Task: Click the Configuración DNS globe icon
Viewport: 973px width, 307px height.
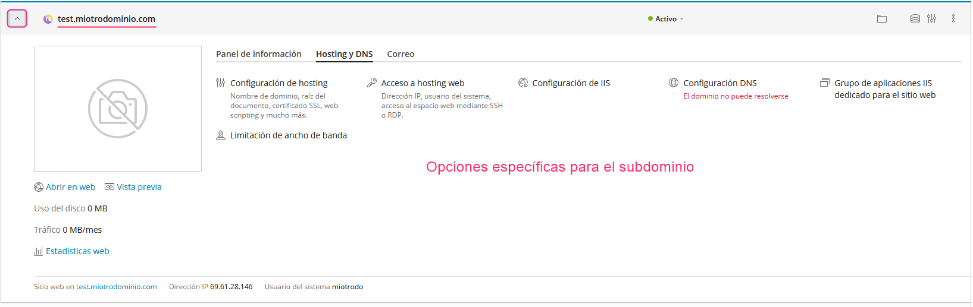Action: [x=674, y=83]
